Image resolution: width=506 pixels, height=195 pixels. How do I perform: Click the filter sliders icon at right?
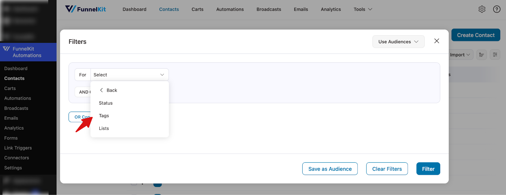(495, 55)
